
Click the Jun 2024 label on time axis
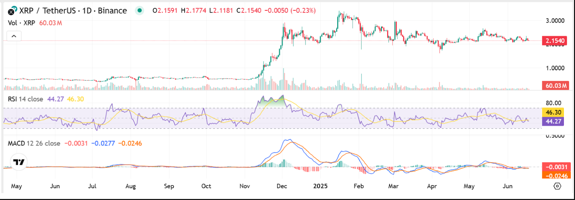(55, 186)
